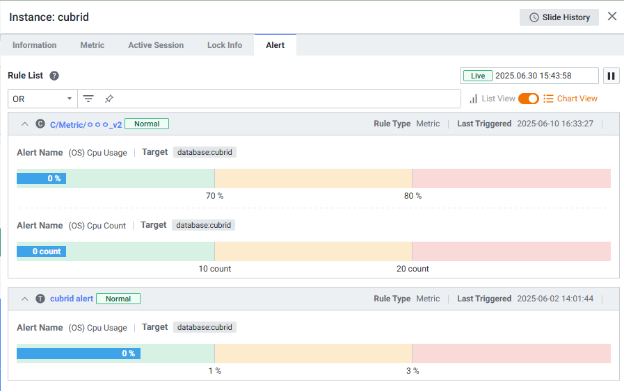The image size is (624, 391).
Task: Switch to the Active Session tab
Action: tap(156, 45)
